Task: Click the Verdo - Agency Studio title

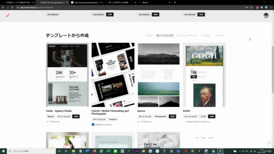Action: [59, 111]
